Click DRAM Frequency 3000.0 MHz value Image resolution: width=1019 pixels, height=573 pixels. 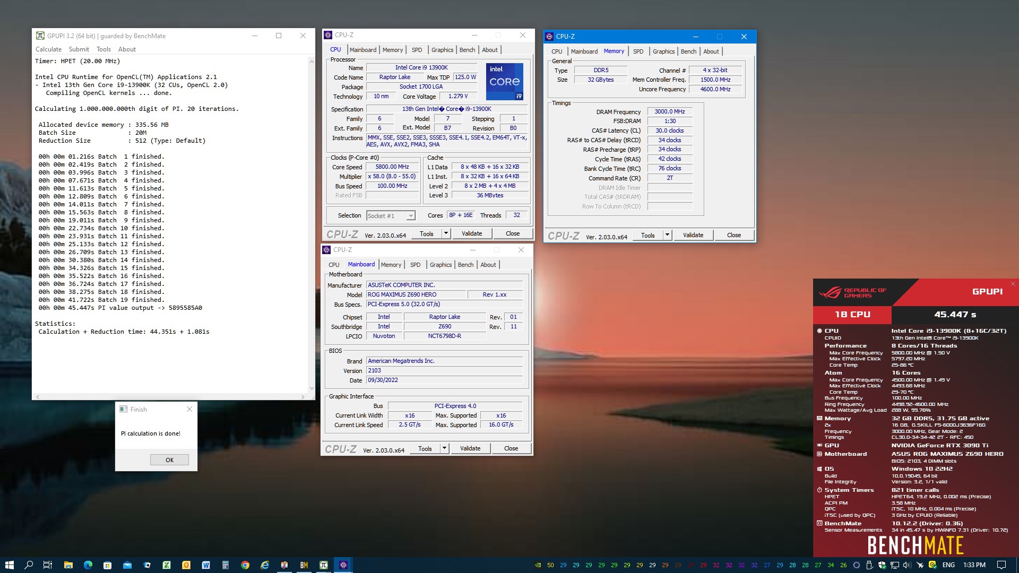pos(670,112)
